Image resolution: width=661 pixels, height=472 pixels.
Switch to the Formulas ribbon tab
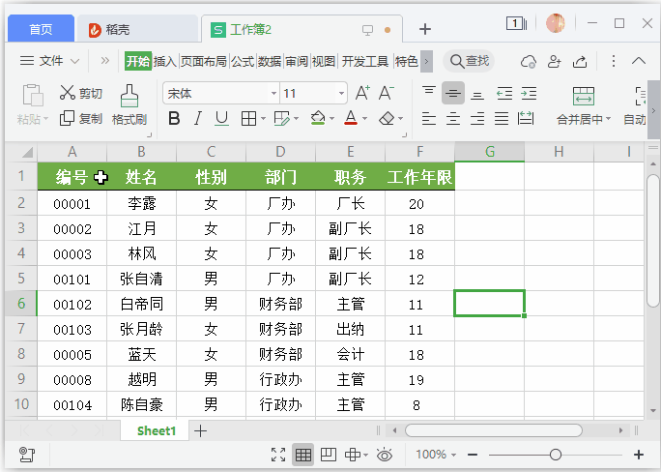242,61
